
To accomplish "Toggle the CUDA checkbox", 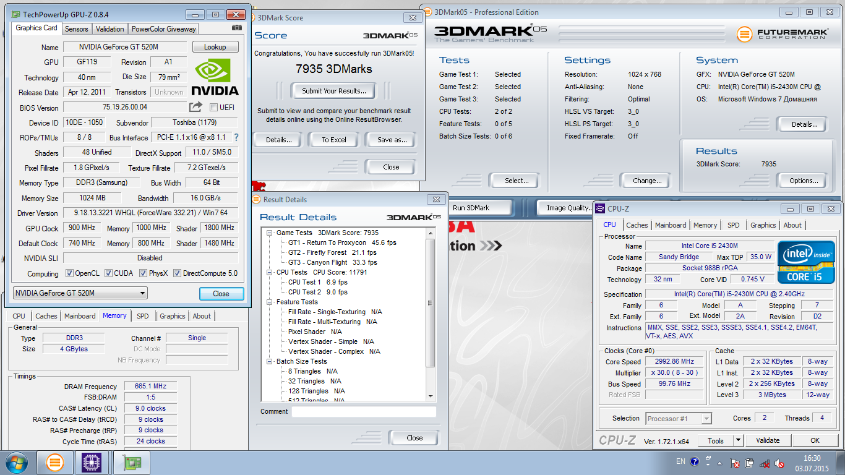I will (x=109, y=273).
